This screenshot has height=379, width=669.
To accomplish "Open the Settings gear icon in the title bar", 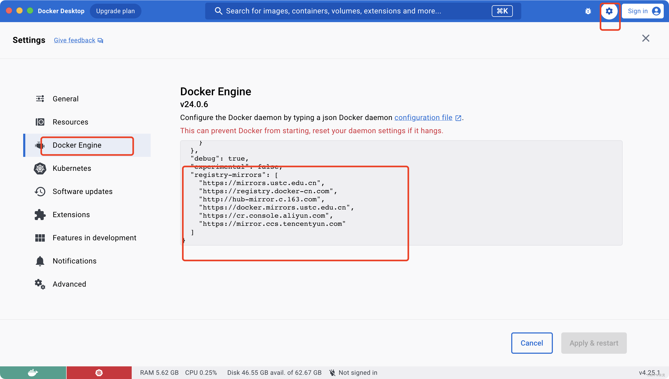I will (609, 11).
